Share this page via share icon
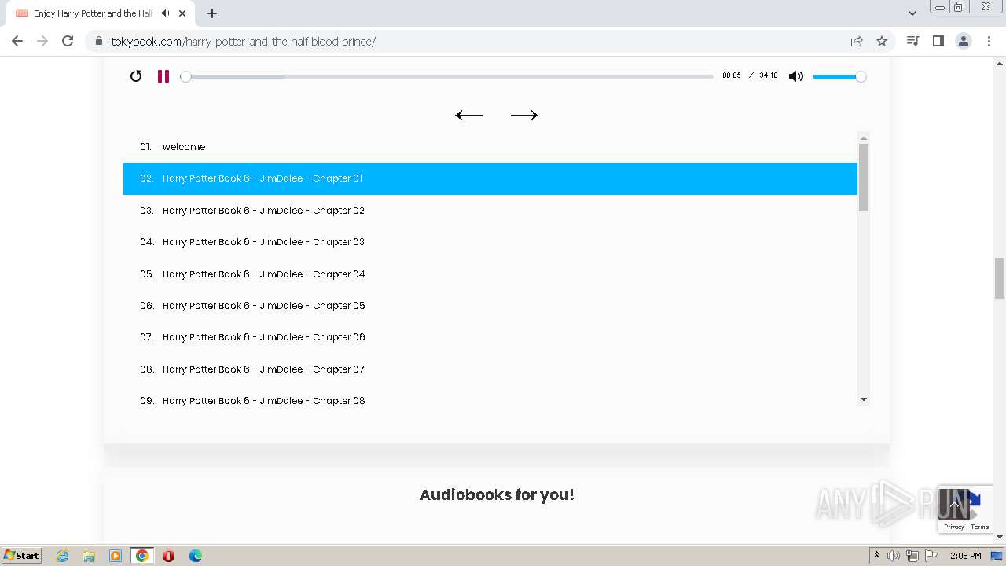Viewport: 1006px width, 566px height. 857,41
